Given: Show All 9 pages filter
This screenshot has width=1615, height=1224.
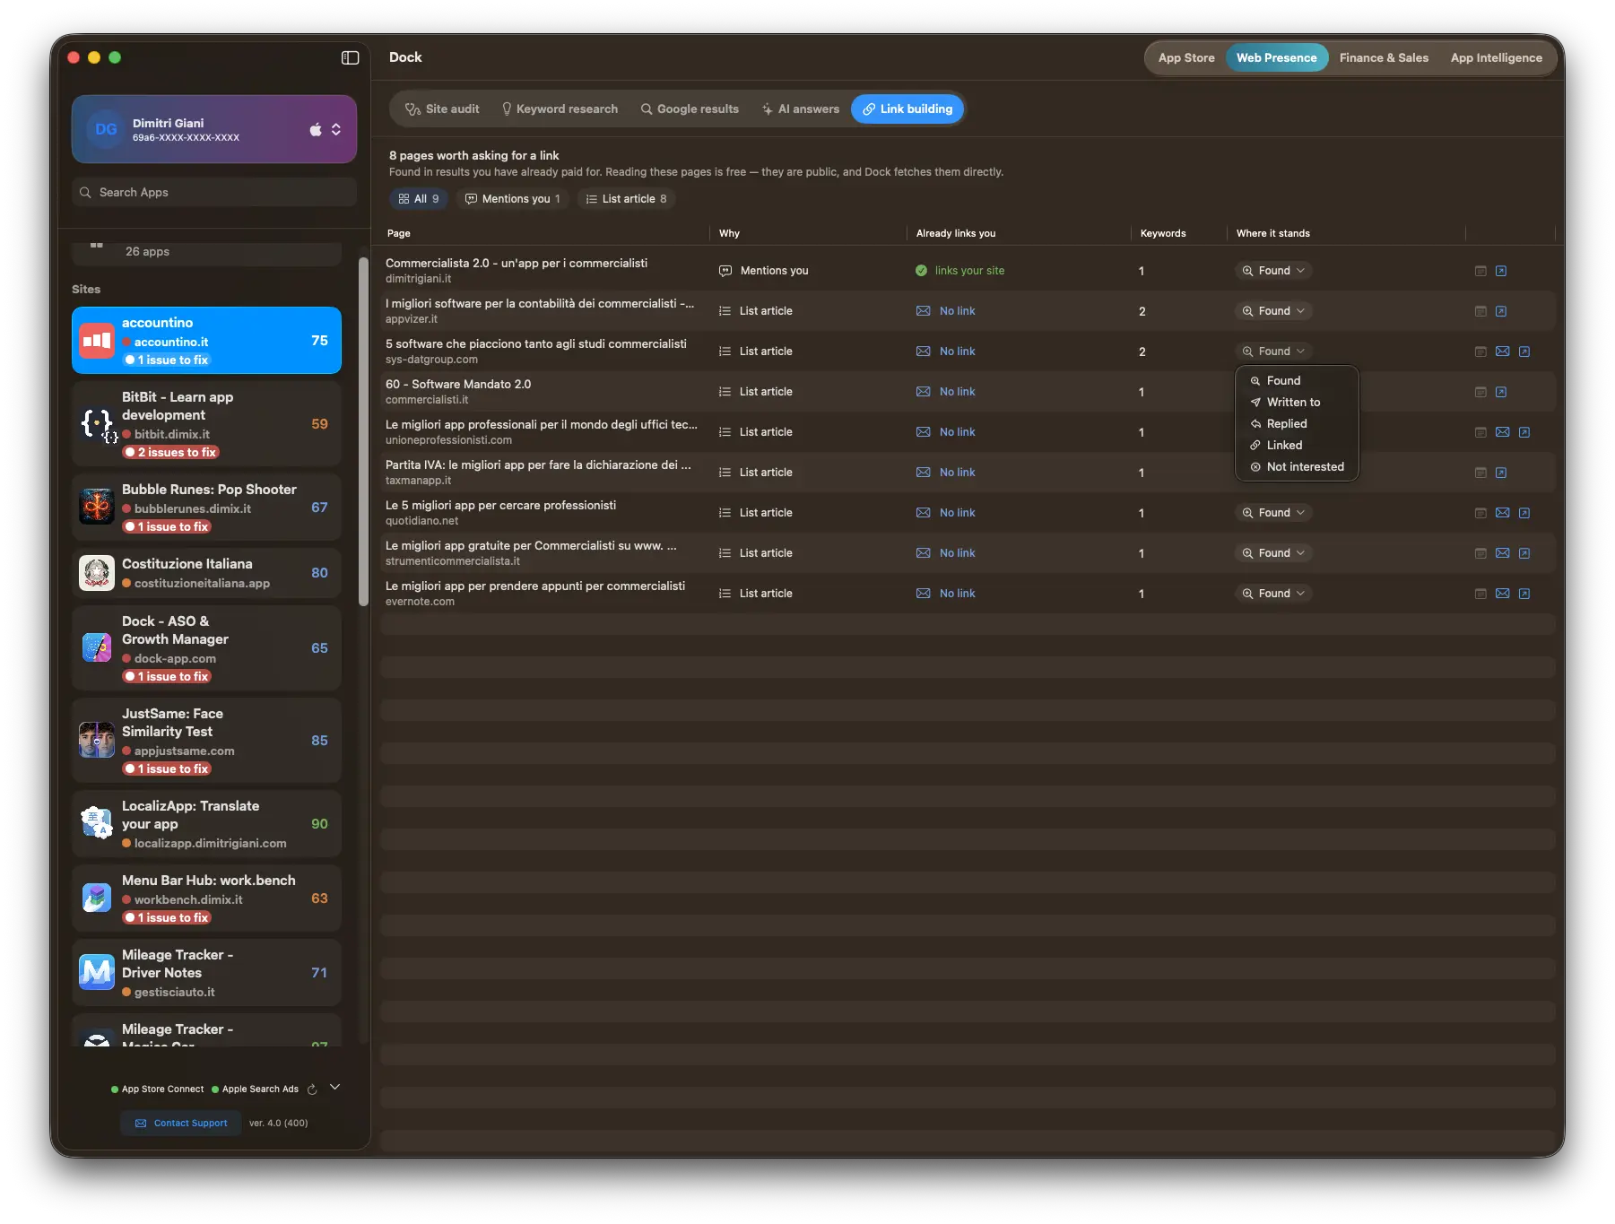Looking at the screenshot, I should (x=419, y=199).
